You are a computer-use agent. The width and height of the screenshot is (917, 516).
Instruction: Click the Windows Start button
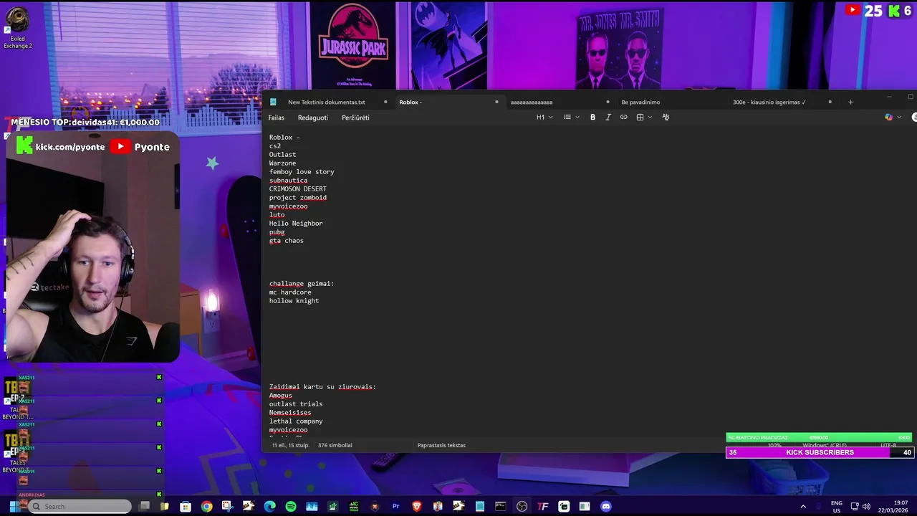(x=14, y=506)
